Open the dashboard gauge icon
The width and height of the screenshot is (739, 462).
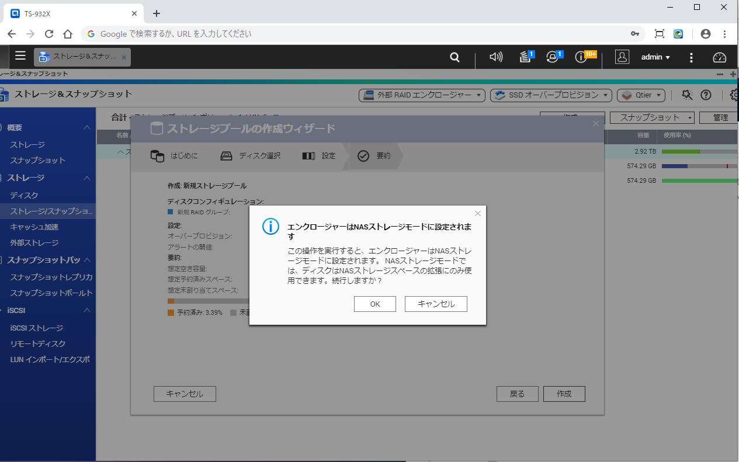click(x=719, y=57)
